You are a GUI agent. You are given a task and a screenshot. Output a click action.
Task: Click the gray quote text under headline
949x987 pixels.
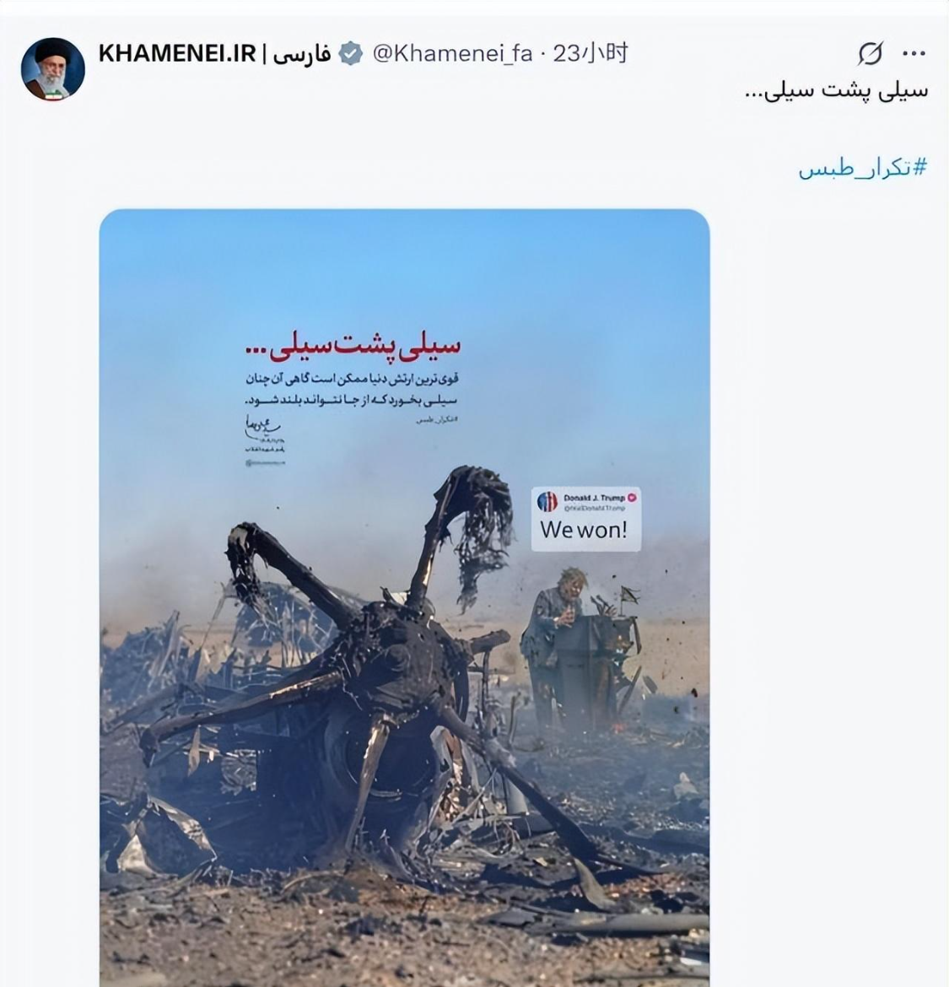coord(352,391)
